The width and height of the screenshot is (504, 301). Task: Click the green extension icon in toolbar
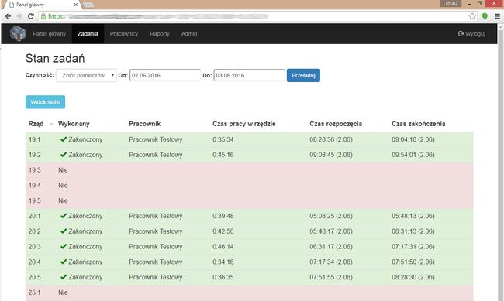485,16
